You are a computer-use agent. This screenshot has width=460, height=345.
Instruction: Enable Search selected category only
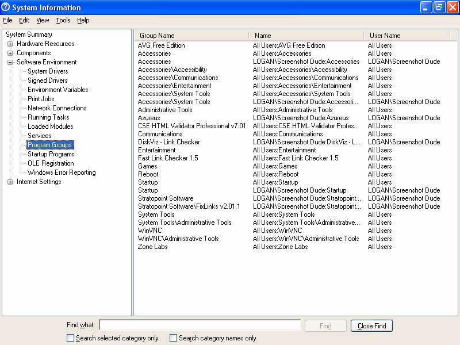(x=70, y=338)
